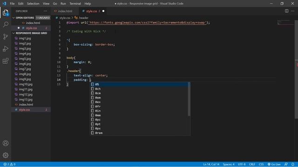Viewport: 298px width, 167px height.
Task: Open img7.jpg in the file tree
Action: [31, 69]
